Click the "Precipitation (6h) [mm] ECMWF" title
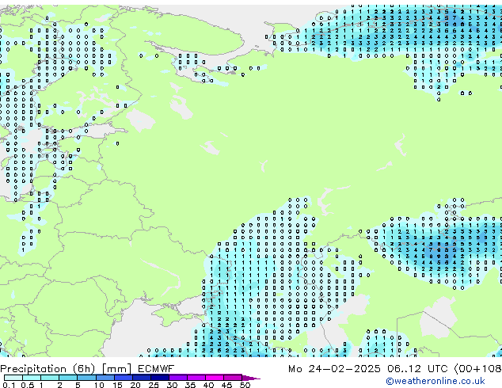This screenshot has width=502, height=388. point(87,369)
